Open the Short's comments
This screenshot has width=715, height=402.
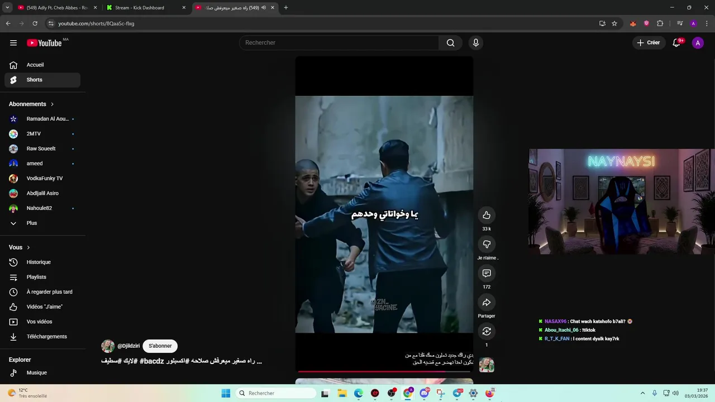[487, 274]
